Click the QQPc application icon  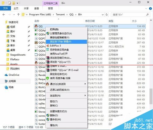(x=36, y=42)
